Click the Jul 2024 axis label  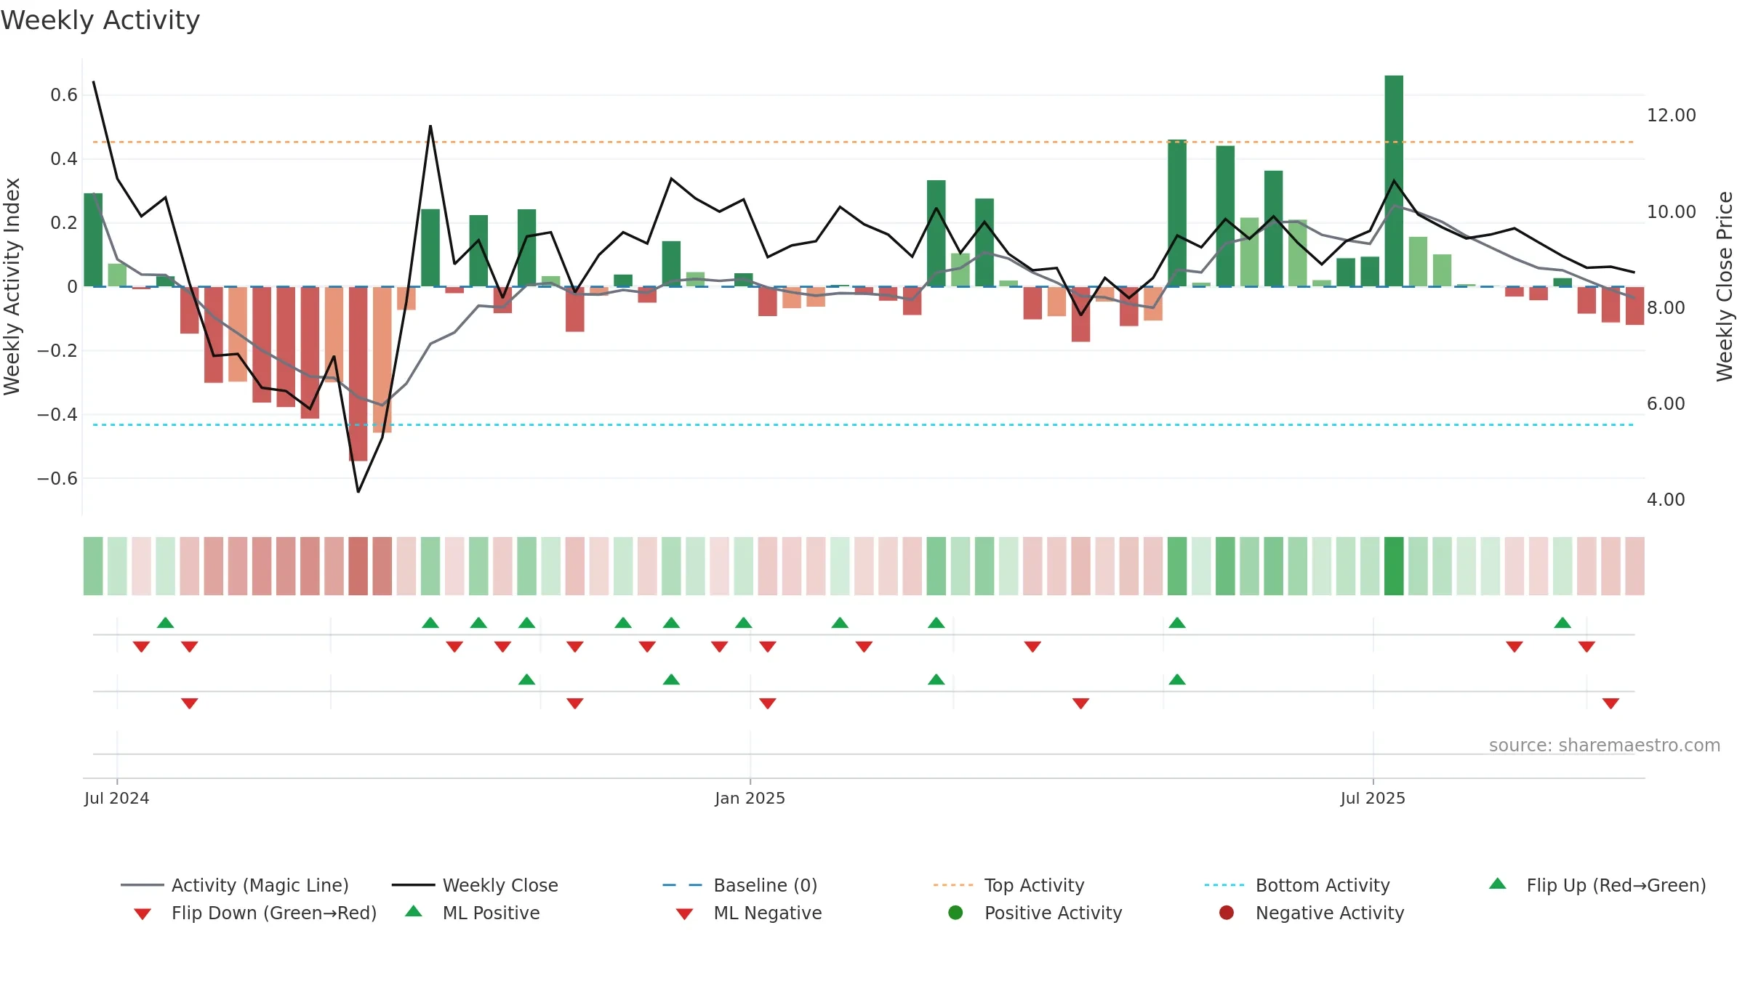click(x=116, y=798)
